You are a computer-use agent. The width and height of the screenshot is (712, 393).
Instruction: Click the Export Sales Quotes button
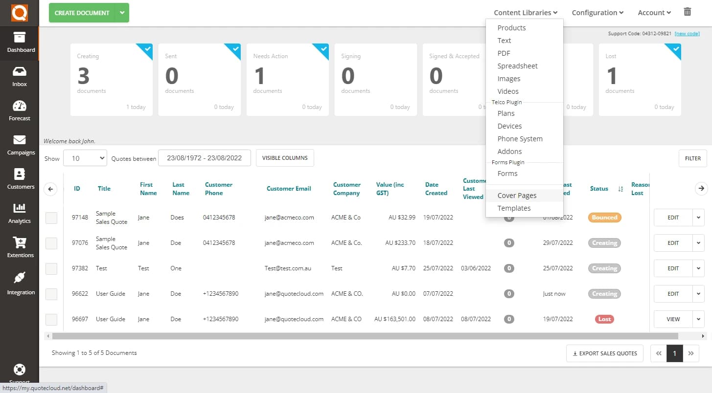(x=604, y=353)
